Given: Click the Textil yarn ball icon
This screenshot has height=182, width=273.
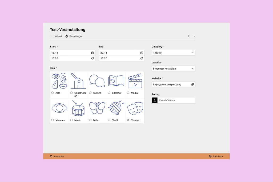Looking at the screenshot, I should tap(116, 108).
